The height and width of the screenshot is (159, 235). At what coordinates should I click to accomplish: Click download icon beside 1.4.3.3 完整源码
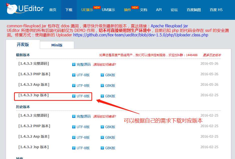(x=74, y=64)
